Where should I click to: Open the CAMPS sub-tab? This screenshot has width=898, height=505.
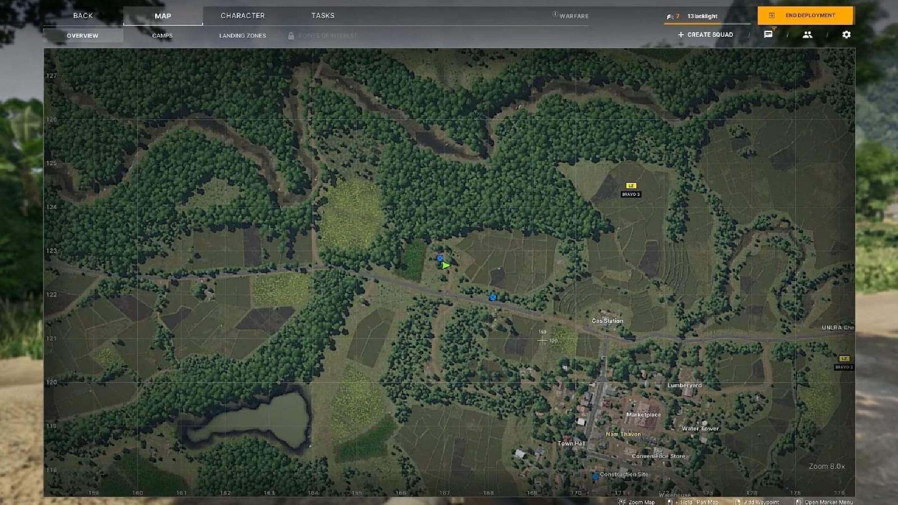click(x=162, y=36)
